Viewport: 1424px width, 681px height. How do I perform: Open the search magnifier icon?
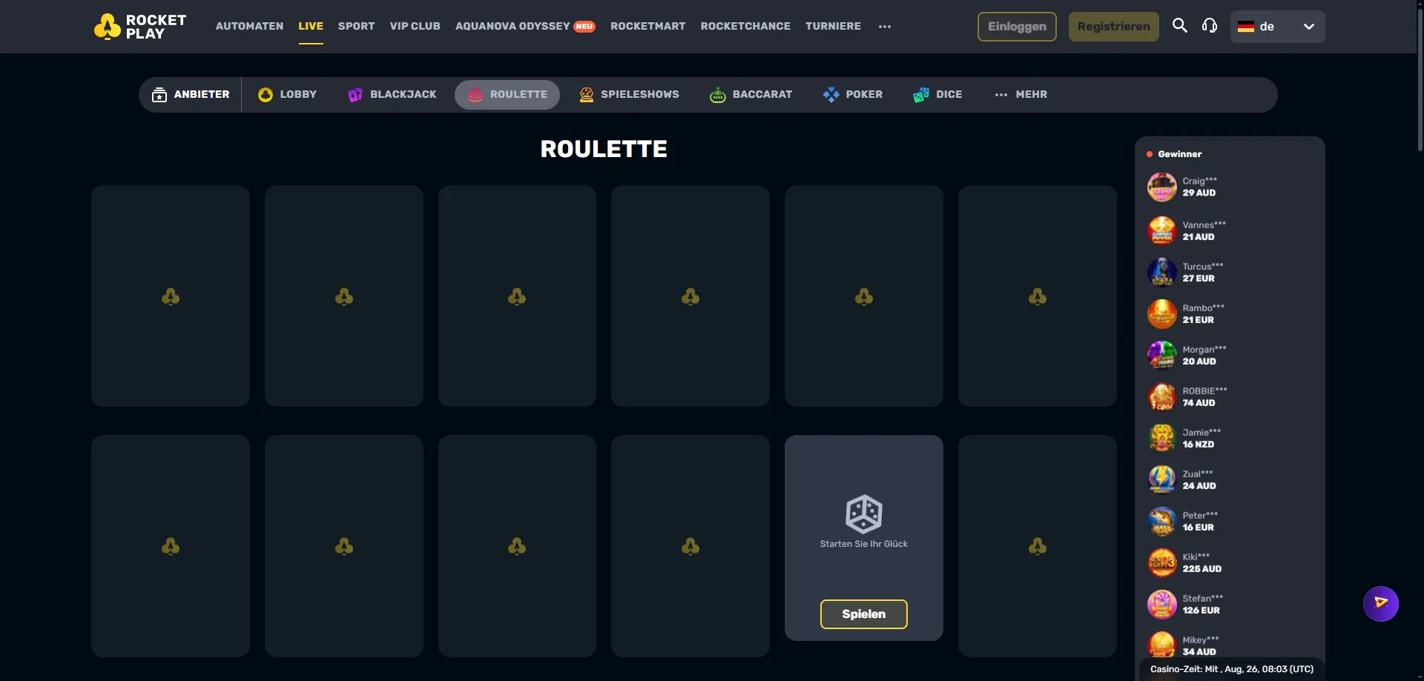(1179, 26)
